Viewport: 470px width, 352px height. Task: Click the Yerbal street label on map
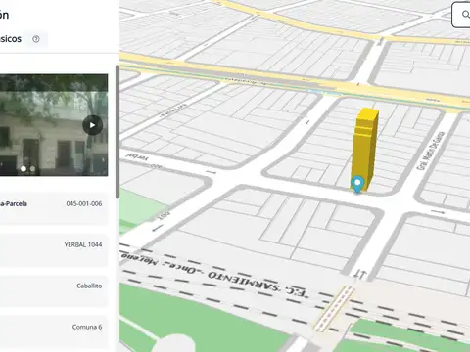pyautogui.click(x=137, y=157)
